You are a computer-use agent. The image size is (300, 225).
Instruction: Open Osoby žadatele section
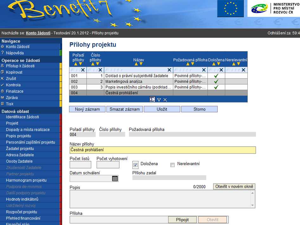click(19, 161)
